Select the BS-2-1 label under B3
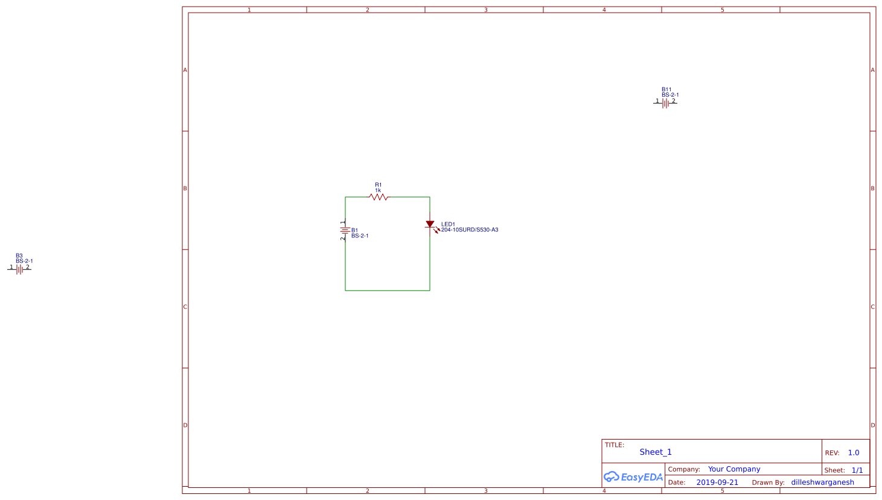Image resolution: width=882 pixels, height=500 pixels. pyautogui.click(x=24, y=261)
